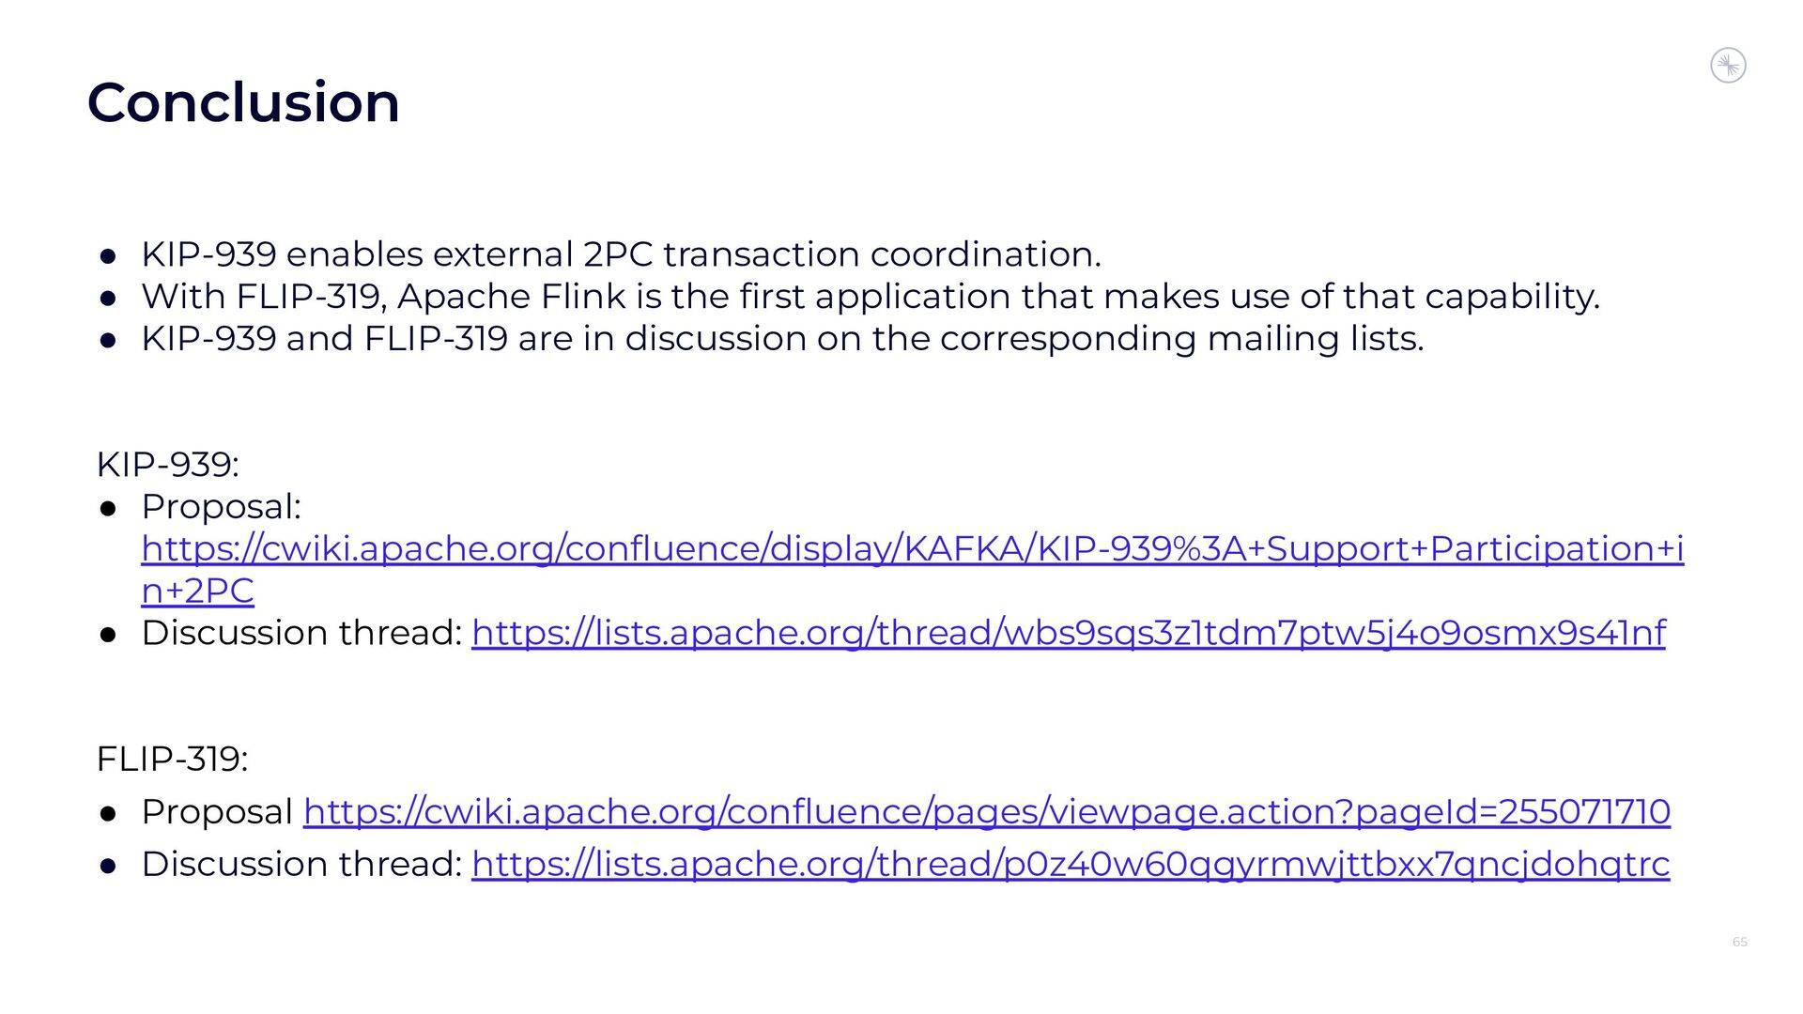1803x1014 pixels.
Task: Click the 'FLIP-319:' section heading
Action: pos(172,759)
